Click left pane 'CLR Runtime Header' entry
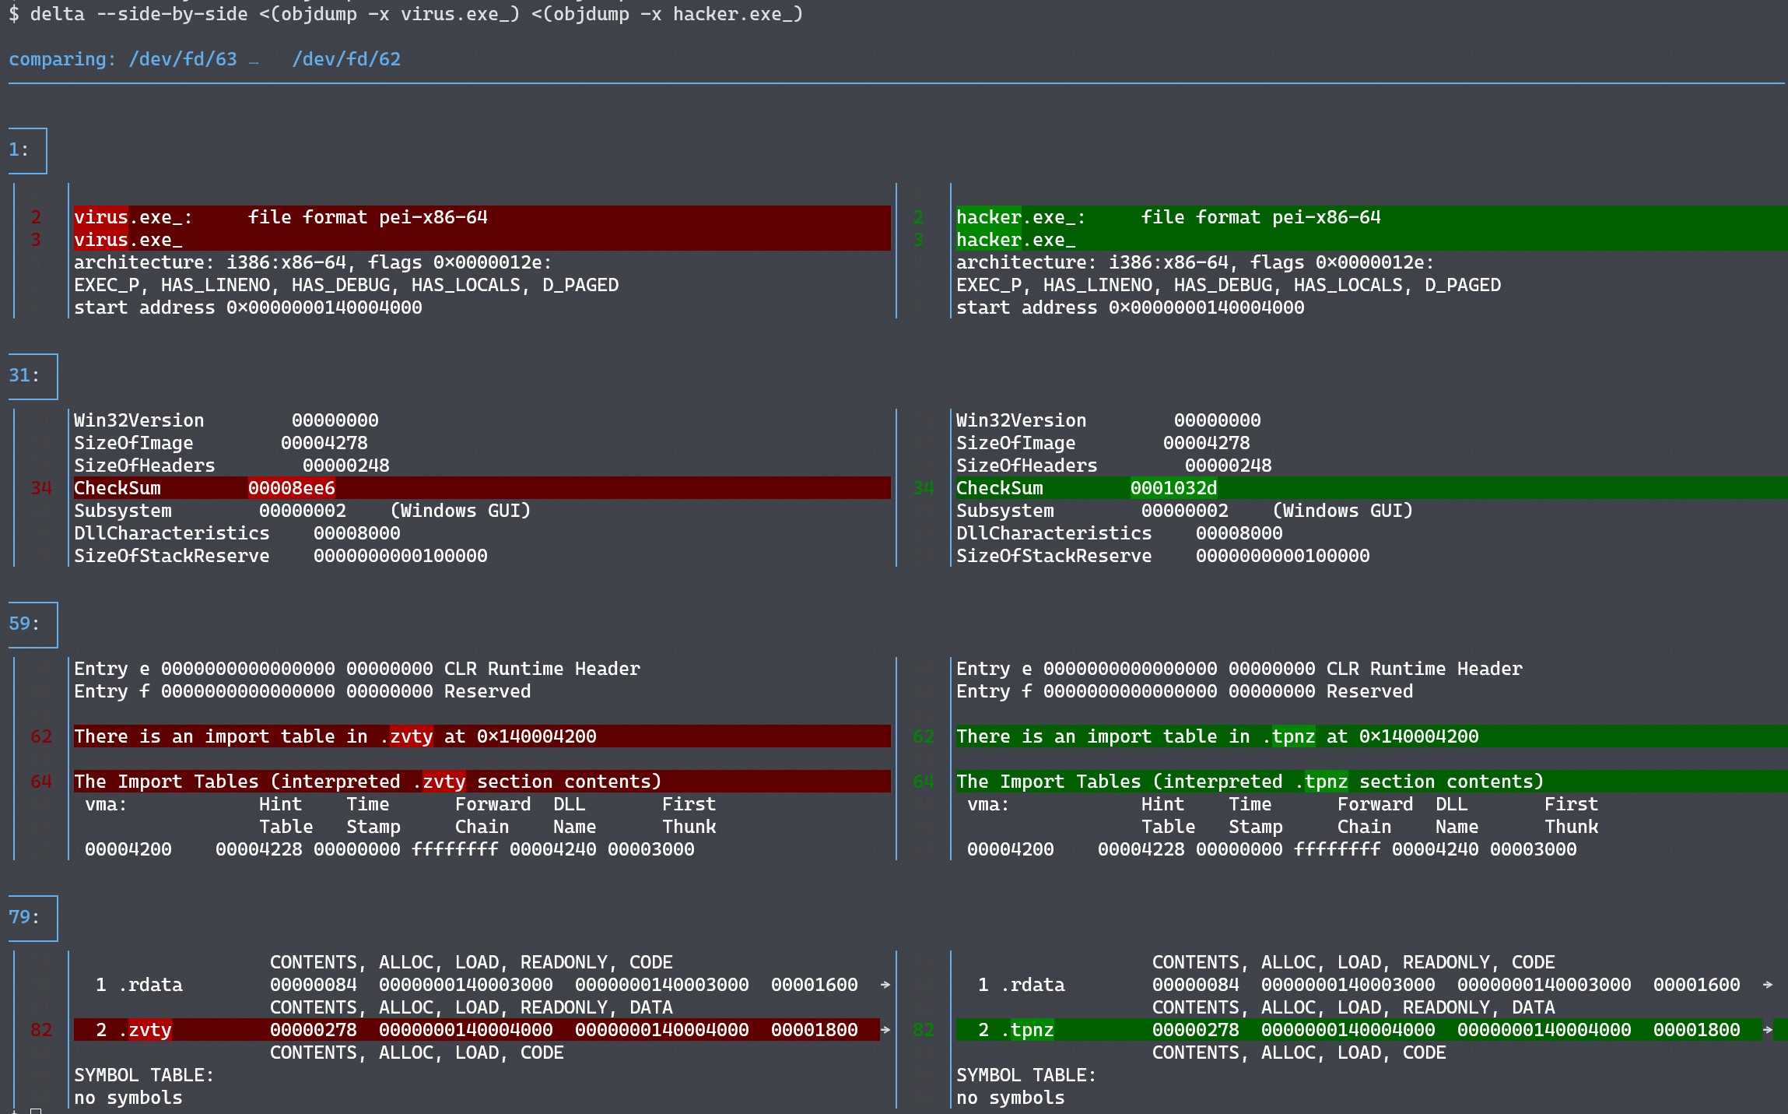The width and height of the screenshot is (1788, 1114). [357, 669]
